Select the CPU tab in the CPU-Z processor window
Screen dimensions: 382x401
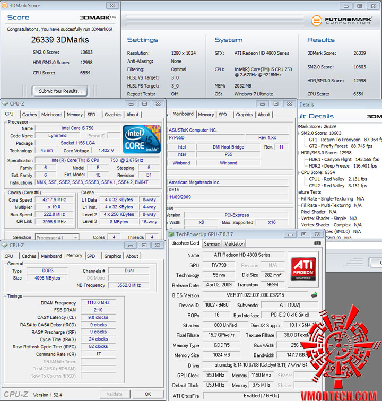[9, 114]
